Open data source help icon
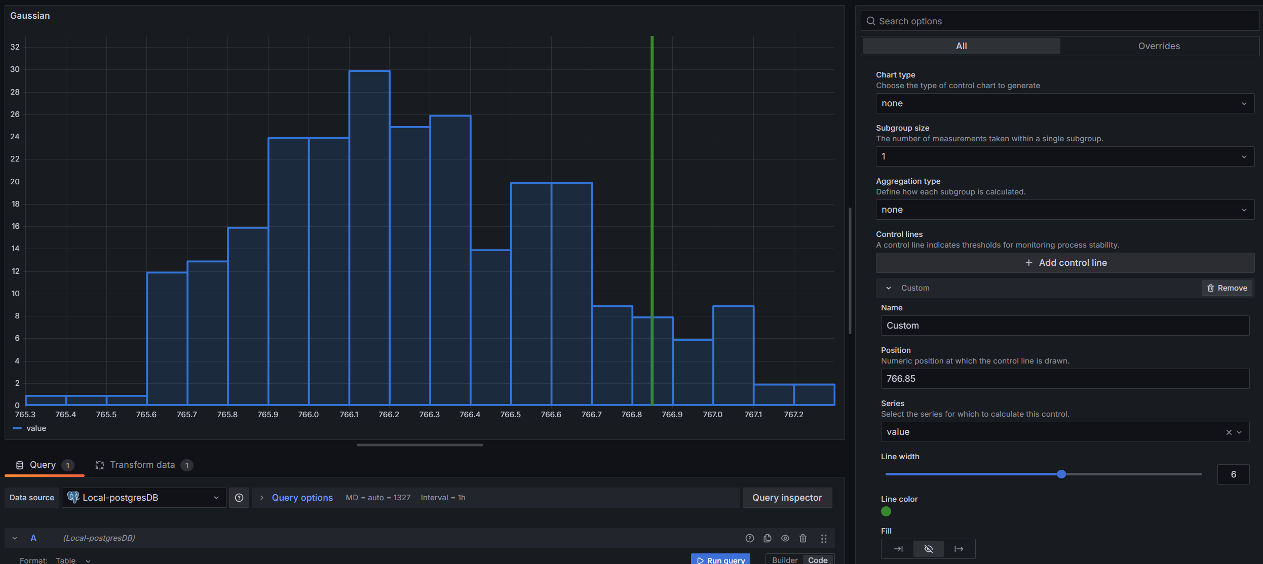1263x564 pixels. pyautogui.click(x=239, y=498)
